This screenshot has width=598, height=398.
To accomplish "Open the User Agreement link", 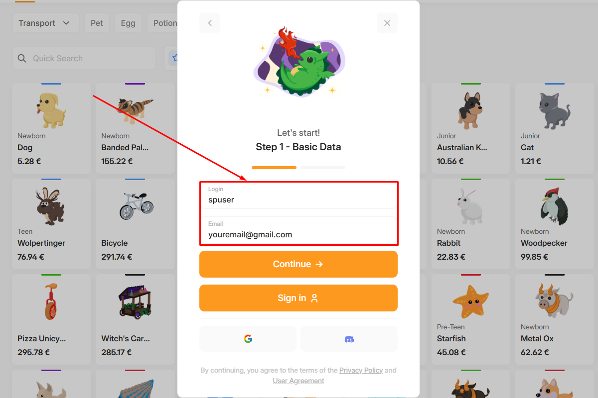I will click(299, 381).
